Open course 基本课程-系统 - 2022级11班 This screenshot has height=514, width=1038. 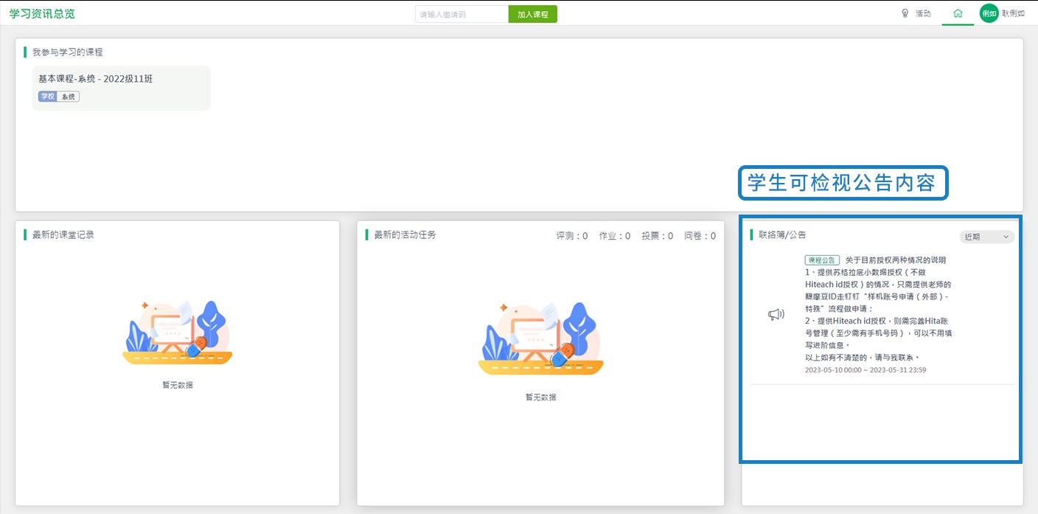(x=96, y=79)
